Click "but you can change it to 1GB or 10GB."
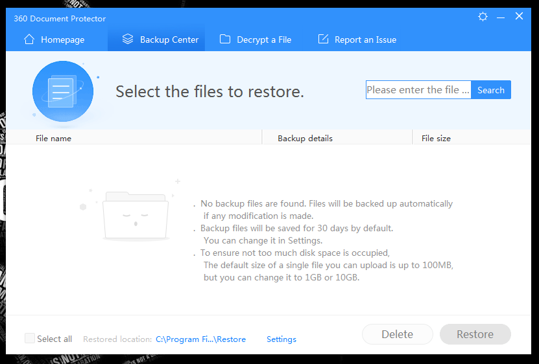Viewport: 539px width, 364px height. pyautogui.click(x=281, y=277)
